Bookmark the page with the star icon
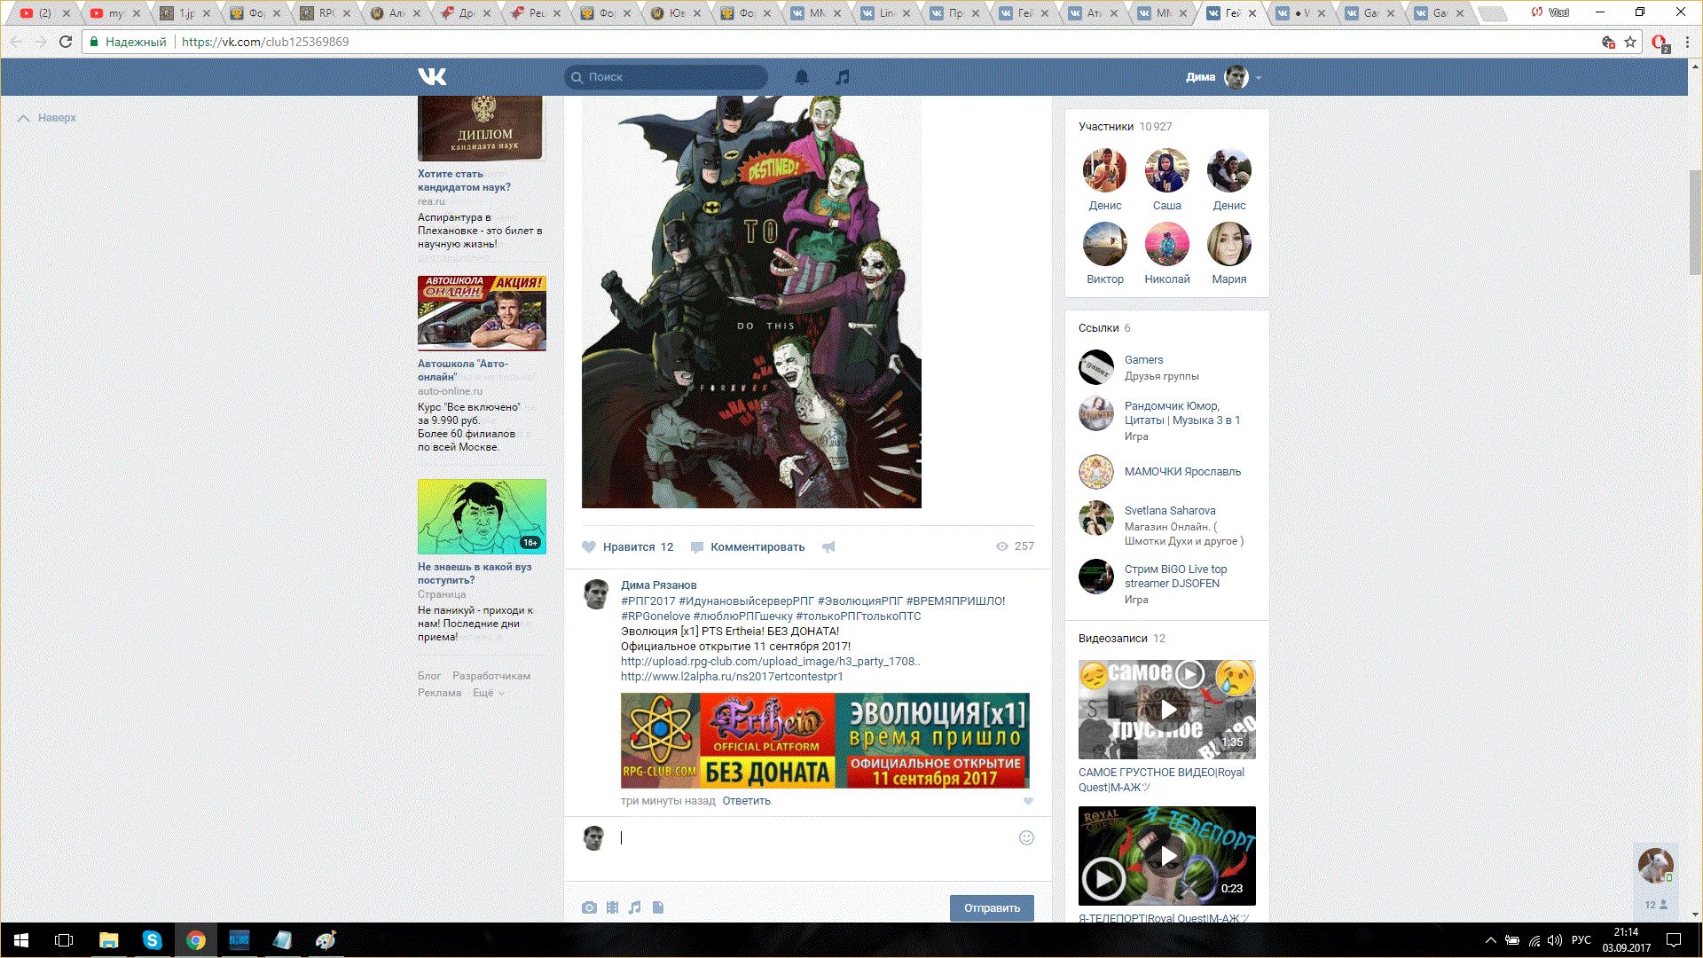Viewport: 1703px width, 958px height. [1630, 42]
